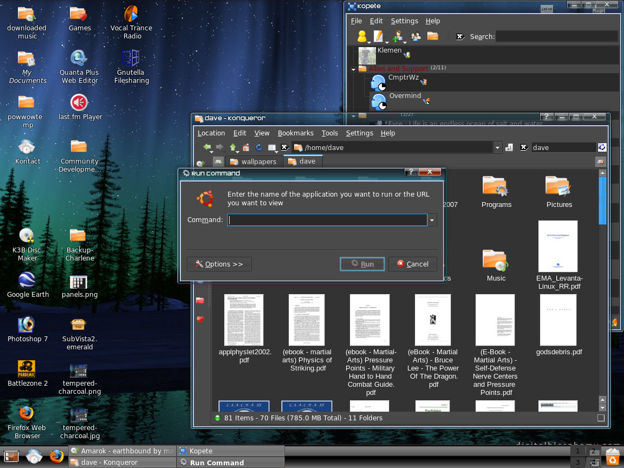Click the Add Contact icon in Kopete
Image resolution: width=624 pixels, height=468 pixels.
point(396,36)
